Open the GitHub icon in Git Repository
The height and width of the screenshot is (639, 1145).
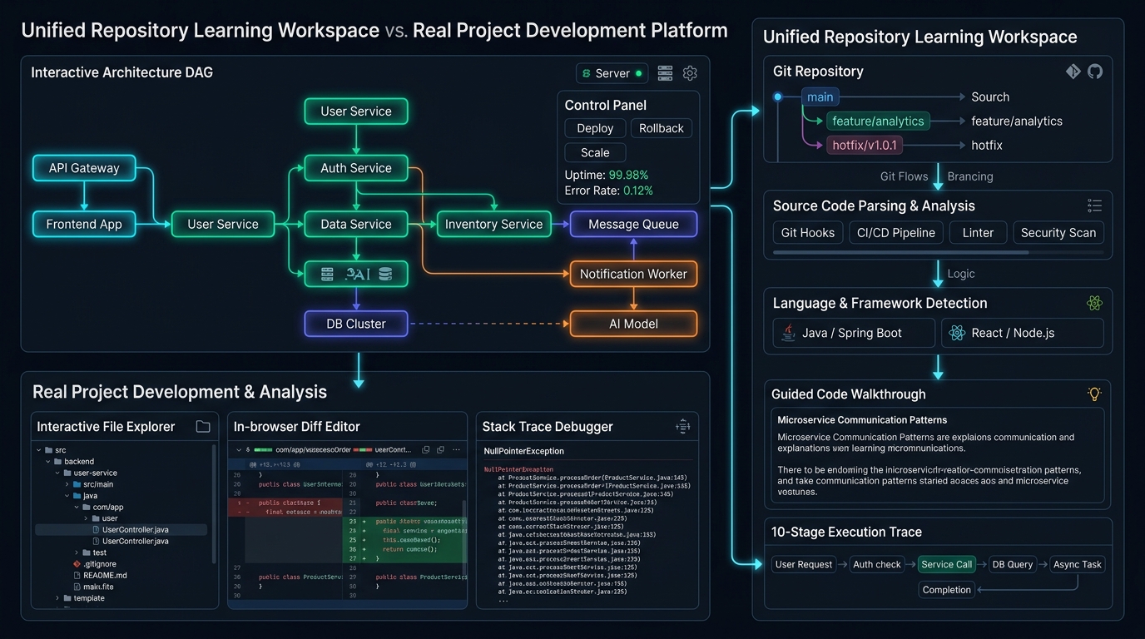pyautogui.click(x=1095, y=72)
